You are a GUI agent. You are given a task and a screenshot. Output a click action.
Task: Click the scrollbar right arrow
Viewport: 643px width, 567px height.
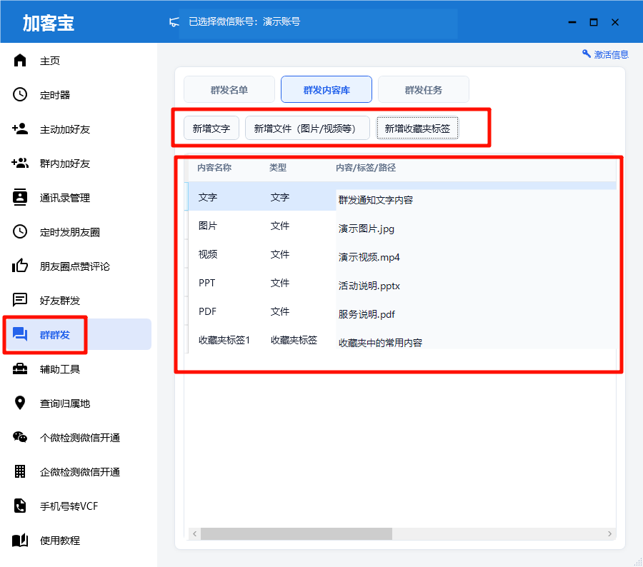click(610, 533)
